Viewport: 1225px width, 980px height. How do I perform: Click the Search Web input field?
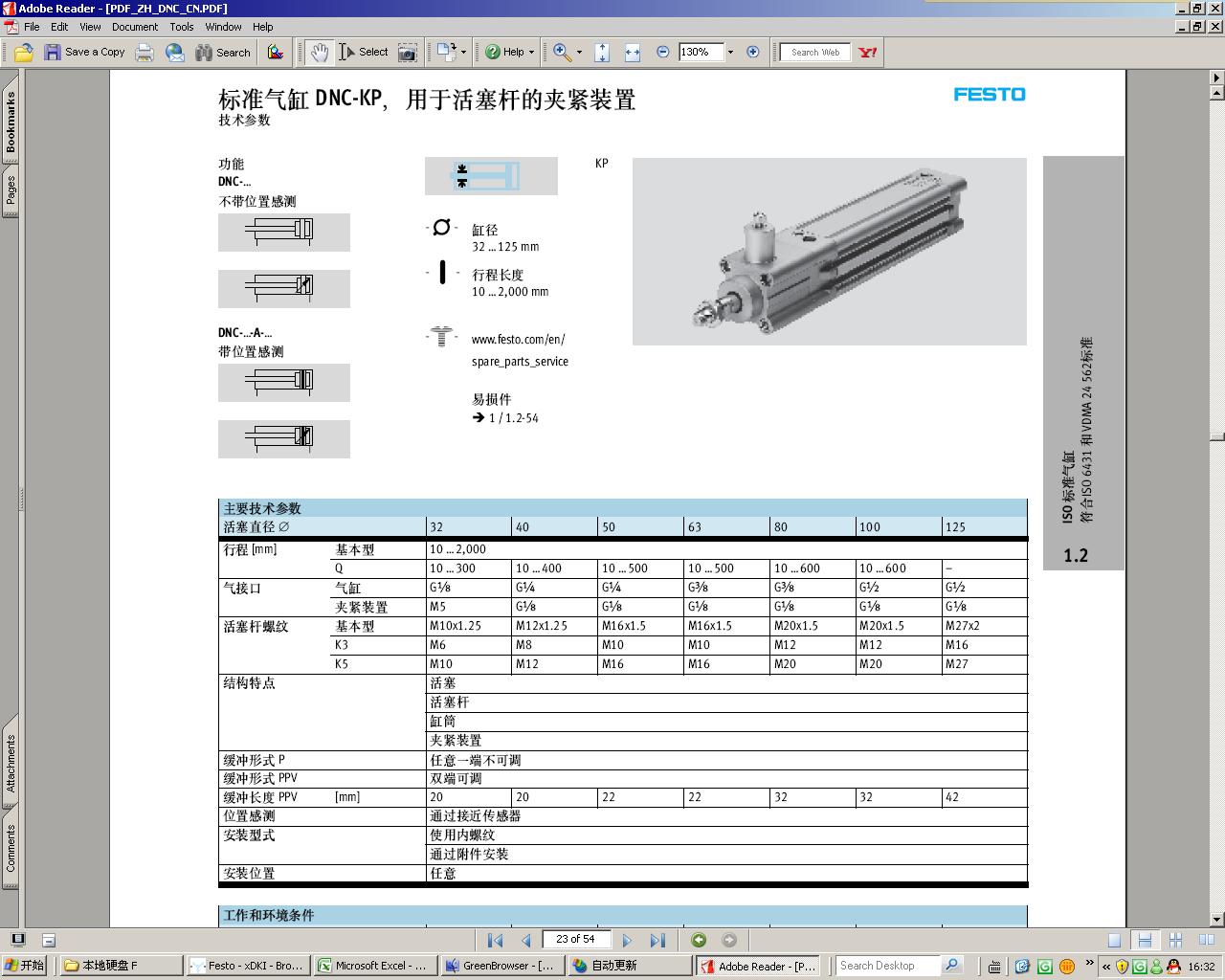point(815,53)
